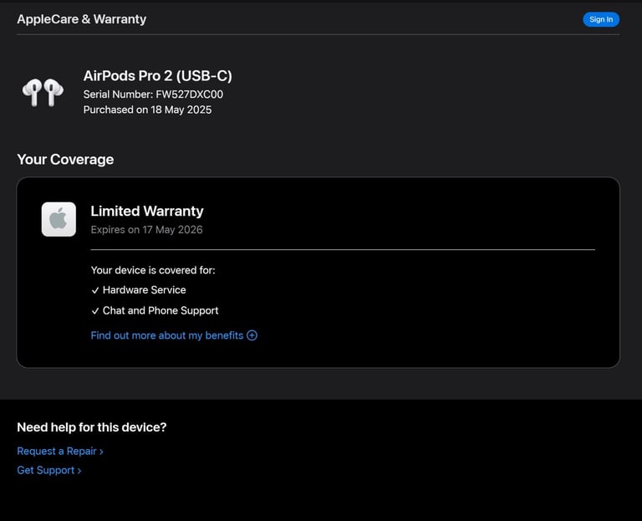The image size is (642, 521).
Task: Click the Your Coverage section heading
Action: pyautogui.click(x=65, y=160)
